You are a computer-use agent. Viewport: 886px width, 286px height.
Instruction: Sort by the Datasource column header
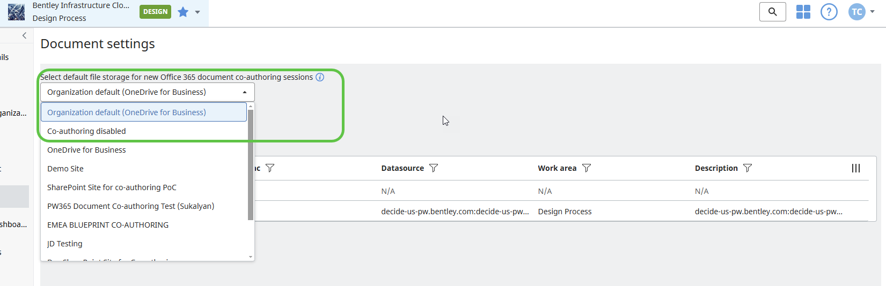point(402,168)
